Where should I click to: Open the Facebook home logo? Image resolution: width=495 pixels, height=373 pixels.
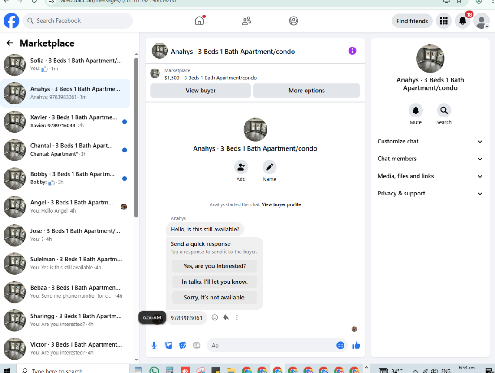coord(11,21)
